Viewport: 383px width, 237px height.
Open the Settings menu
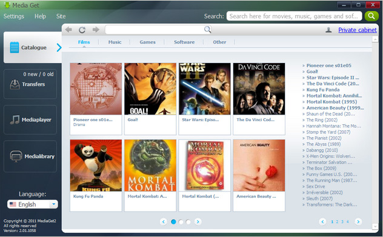point(14,16)
